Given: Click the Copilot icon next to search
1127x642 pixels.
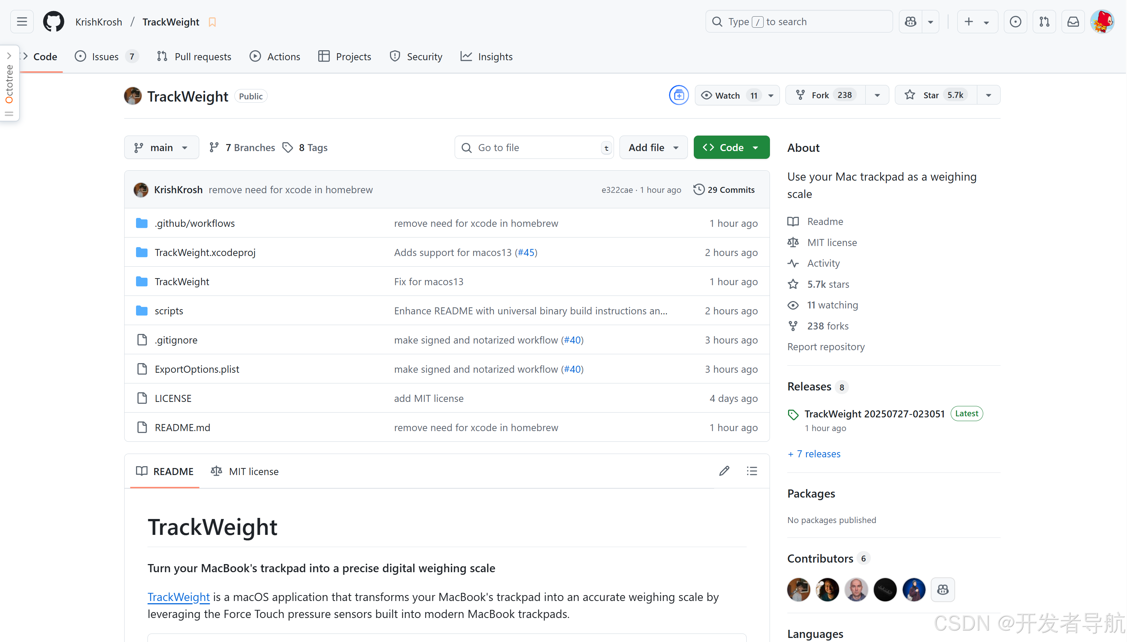Looking at the screenshot, I should [910, 21].
